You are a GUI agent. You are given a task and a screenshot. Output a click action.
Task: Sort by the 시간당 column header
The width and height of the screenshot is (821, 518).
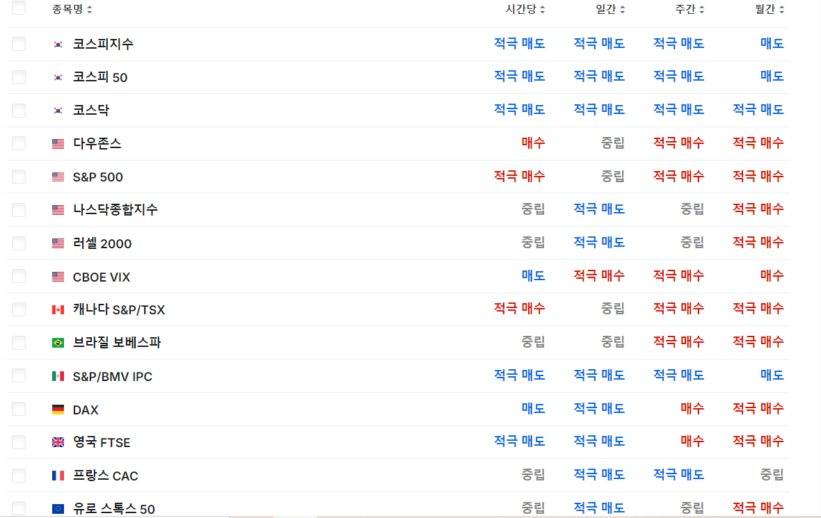click(525, 10)
